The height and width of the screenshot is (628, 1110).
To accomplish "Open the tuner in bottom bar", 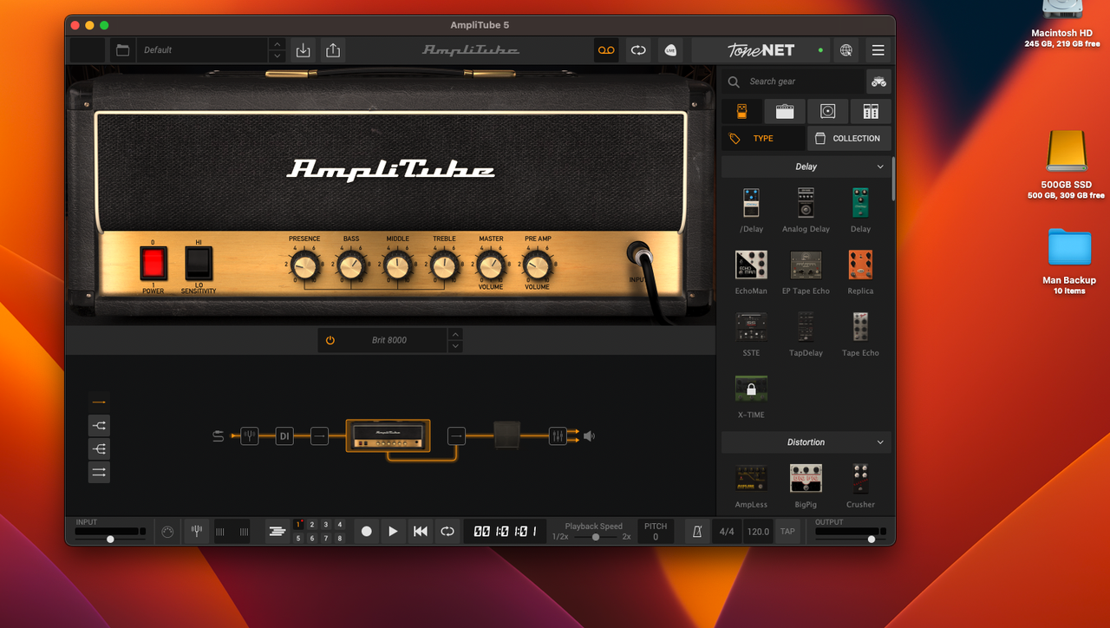I will click(197, 532).
